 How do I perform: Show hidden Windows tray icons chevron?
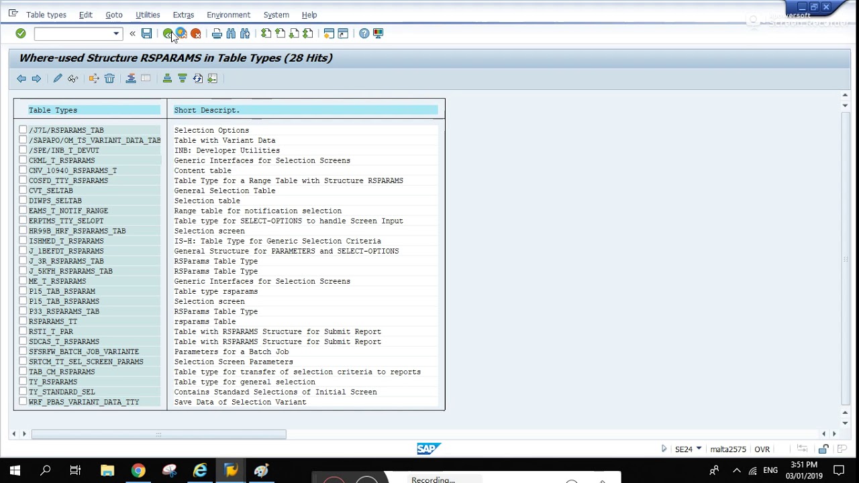click(736, 470)
